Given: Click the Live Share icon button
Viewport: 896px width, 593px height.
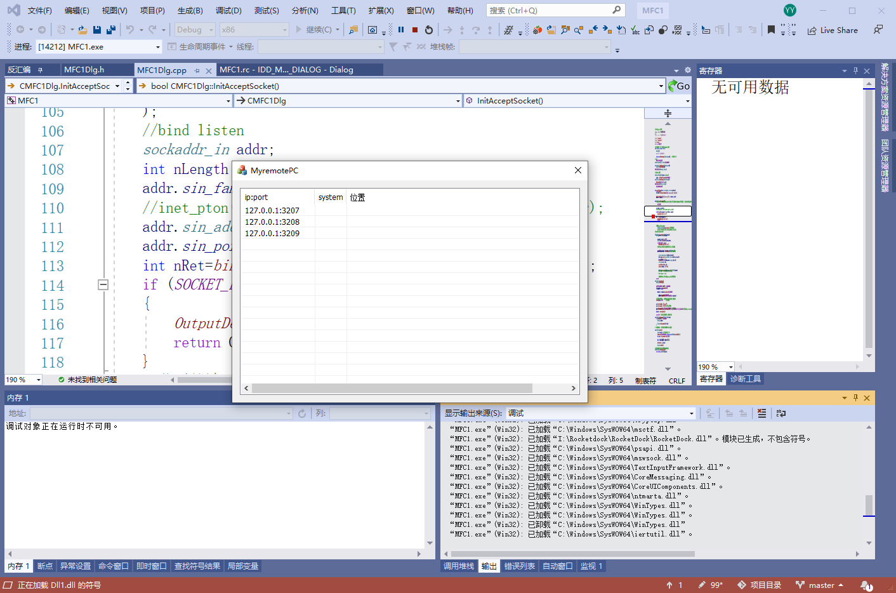Looking at the screenshot, I should 833,30.
